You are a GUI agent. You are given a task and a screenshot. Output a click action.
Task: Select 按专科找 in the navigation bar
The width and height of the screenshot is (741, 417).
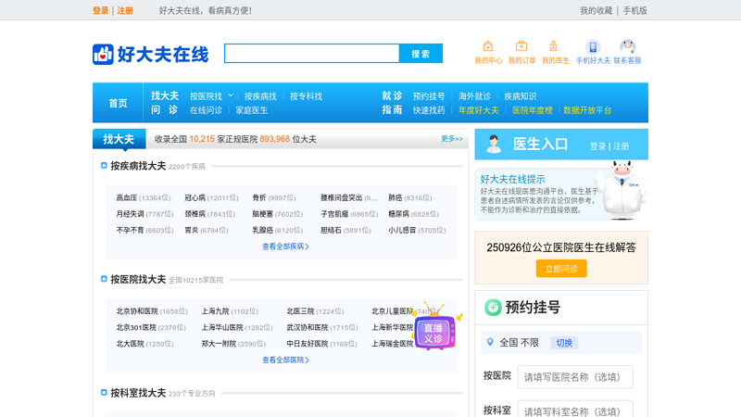pyautogui.click(x=306, y=96)
